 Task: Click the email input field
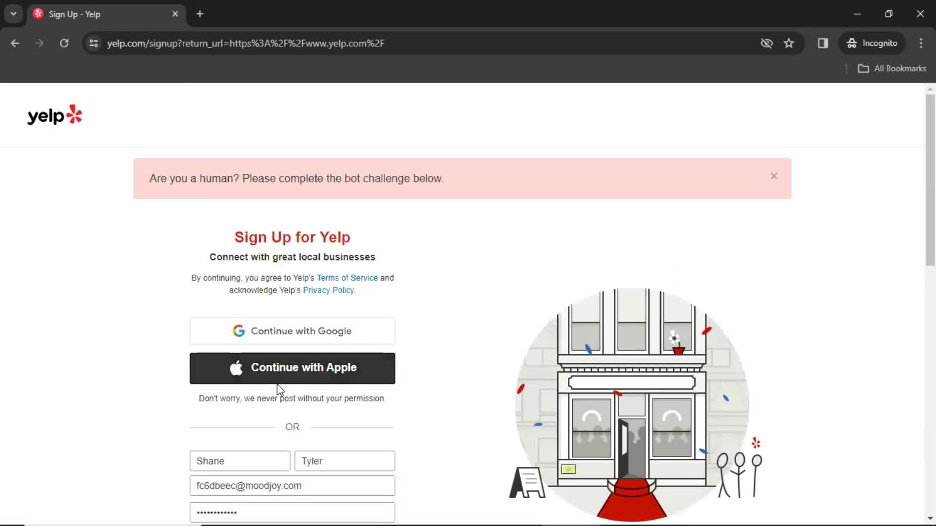292,486
